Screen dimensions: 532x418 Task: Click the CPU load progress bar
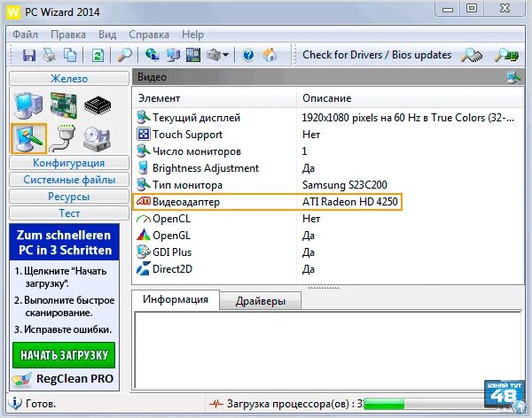pos(424,404)
